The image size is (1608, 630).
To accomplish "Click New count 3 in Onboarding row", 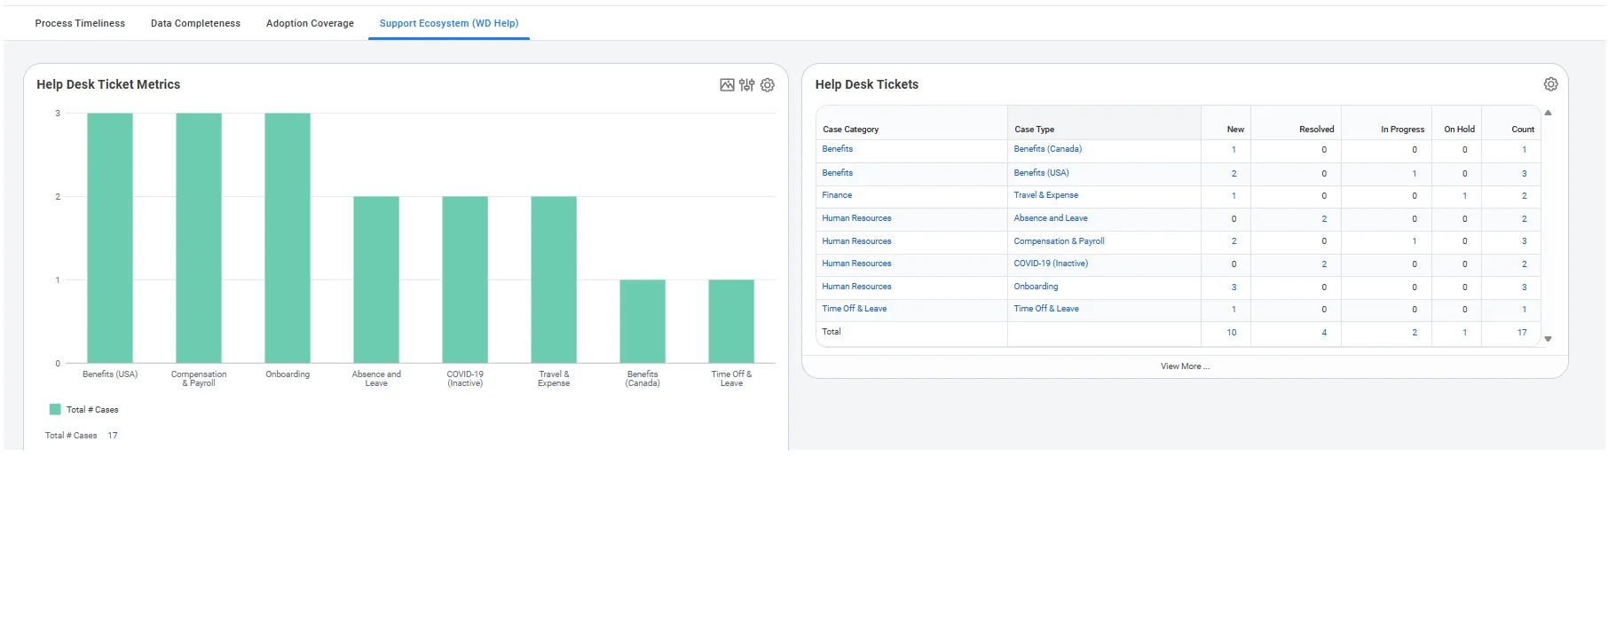I will [x=1234, y=287].
